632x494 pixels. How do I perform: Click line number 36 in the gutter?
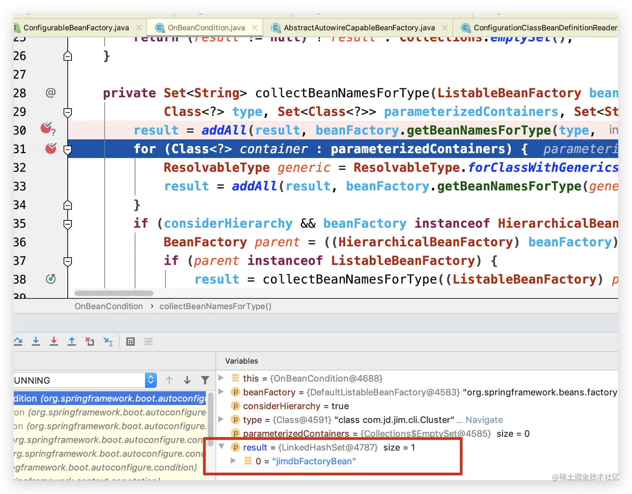coord(20,242)
